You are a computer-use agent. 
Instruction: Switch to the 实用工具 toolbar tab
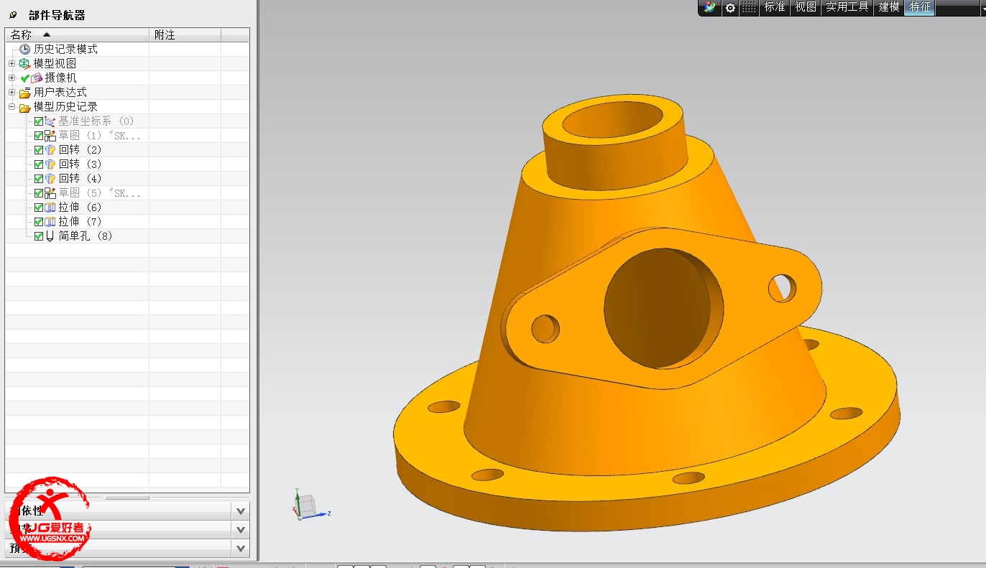847,7
